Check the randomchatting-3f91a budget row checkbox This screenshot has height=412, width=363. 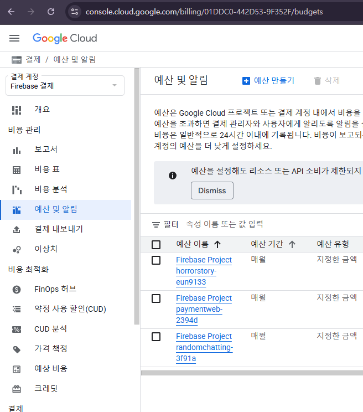[x=156, y=337]
